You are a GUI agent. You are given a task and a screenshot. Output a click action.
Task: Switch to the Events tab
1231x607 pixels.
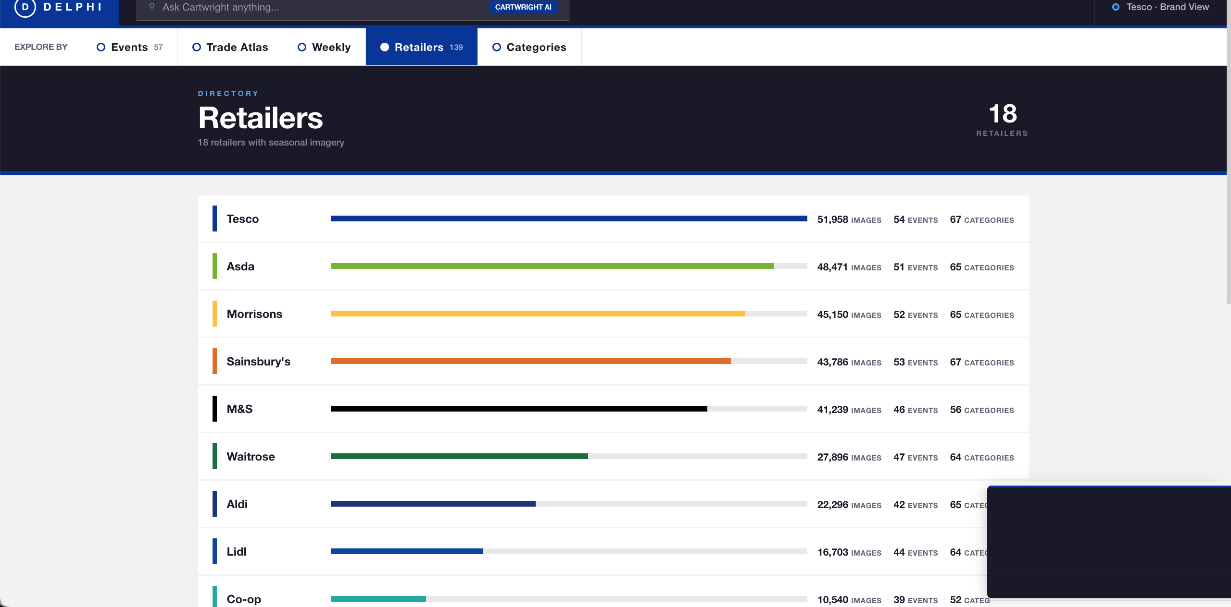pyautogui.click(x=130, y=47)
